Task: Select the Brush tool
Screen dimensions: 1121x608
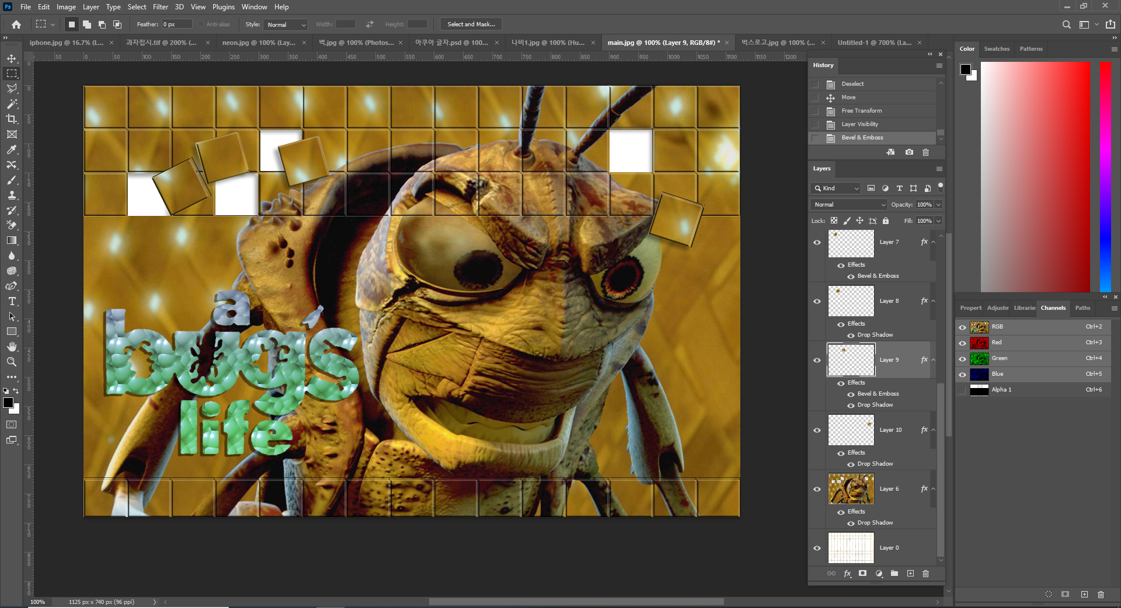Action: (x=12, y=180)
